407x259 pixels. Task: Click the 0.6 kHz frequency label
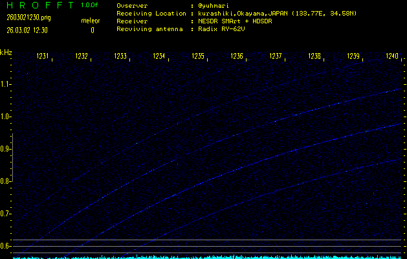pos(6,246)
